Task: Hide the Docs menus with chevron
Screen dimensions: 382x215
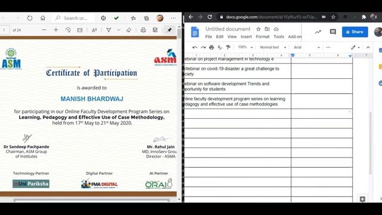Action: (x=368, y=47)
